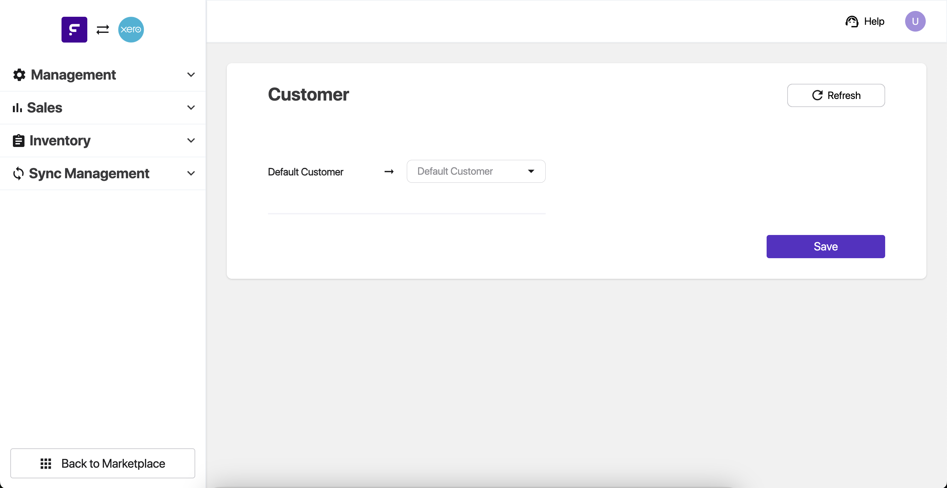Click the Help headset icon
947x488 pixels.
(x=852, y=21)
